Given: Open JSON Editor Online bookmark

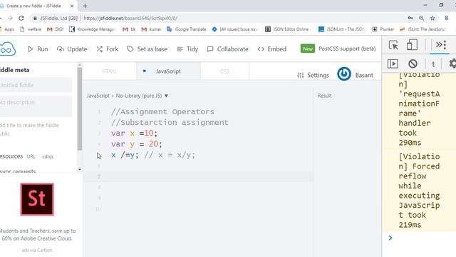Looking at the screenshot, I should coord(286,29).
